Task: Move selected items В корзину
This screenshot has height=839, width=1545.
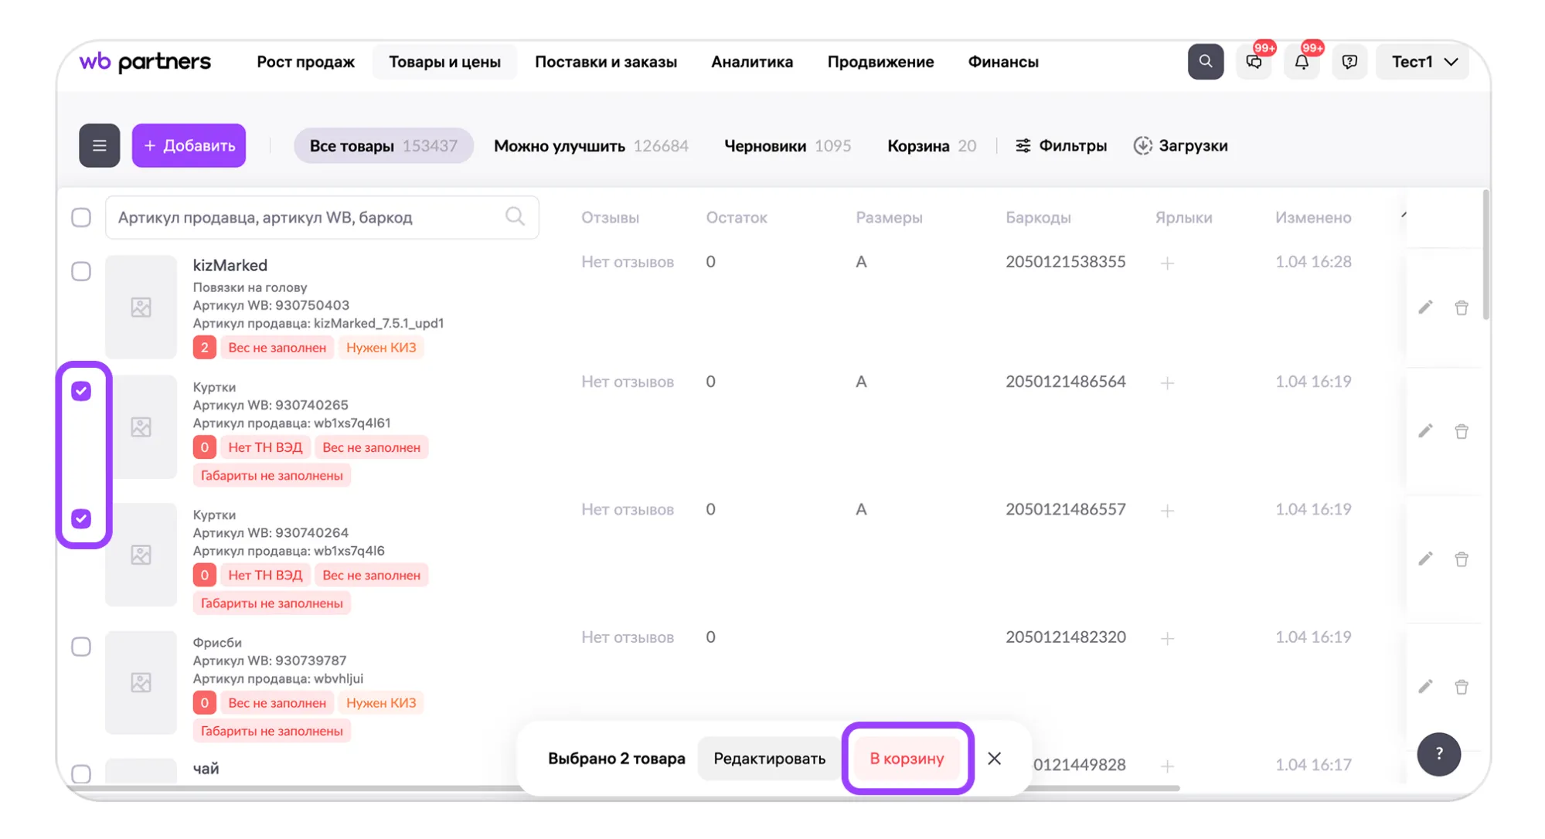Action: coord(907,759)
